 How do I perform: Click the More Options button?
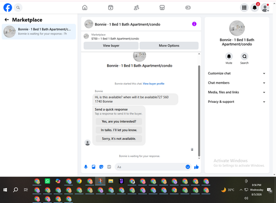coord(169,46)
